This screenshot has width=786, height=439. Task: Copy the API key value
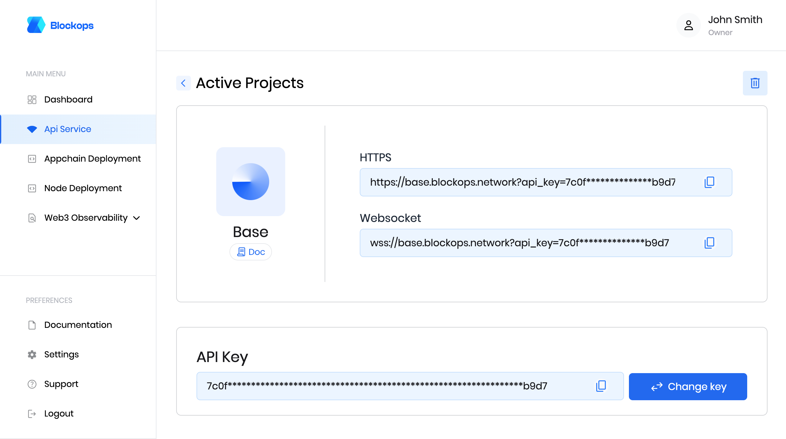click(x=601, y=386)
